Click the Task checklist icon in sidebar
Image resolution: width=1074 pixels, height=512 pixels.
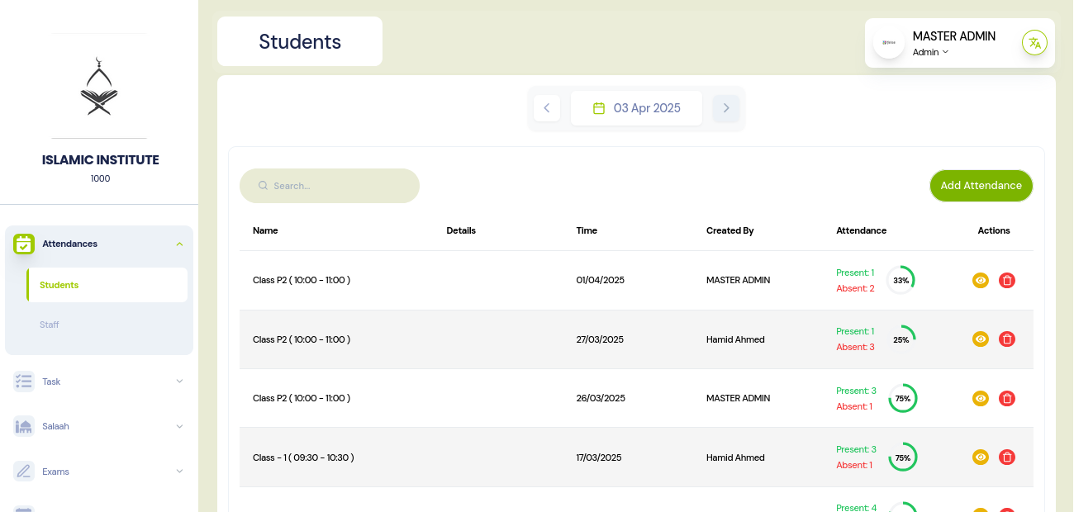(x=24, y=382)
